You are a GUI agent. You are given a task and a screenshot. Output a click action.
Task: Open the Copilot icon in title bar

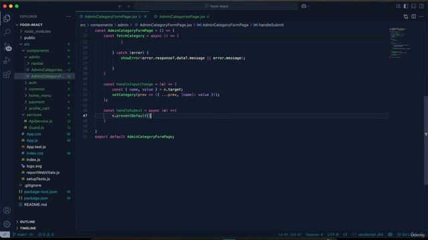click(x=304, y=6)
